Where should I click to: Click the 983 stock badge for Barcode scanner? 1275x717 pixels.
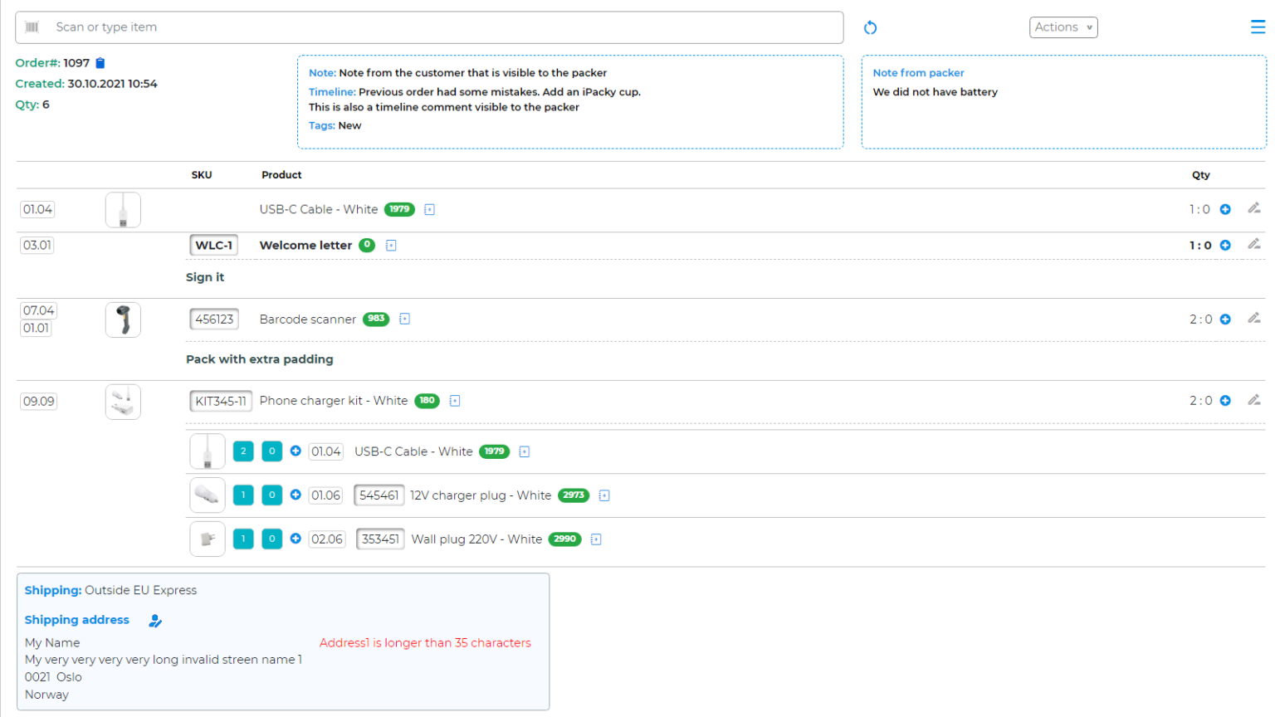click(376, 319)
